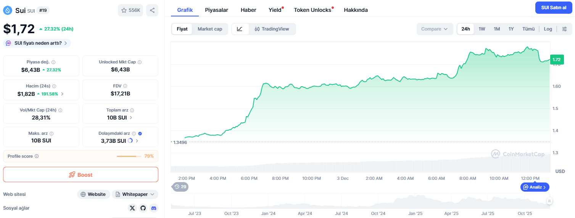Select the Tümü time range
Viewport: 575px width, 218px height.
click(x=528, y=29)
